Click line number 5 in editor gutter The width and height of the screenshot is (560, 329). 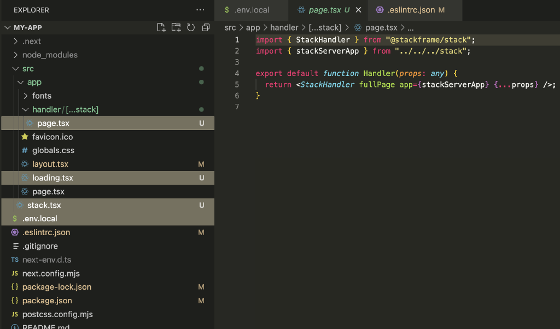(x=237, y=84)
